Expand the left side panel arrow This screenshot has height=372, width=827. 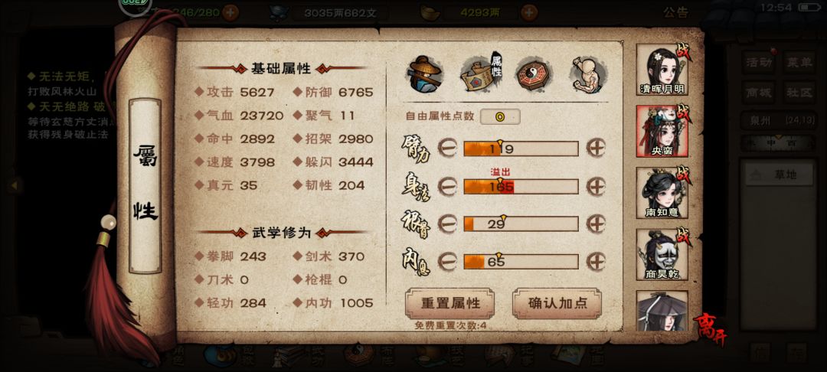pos(15,185)
